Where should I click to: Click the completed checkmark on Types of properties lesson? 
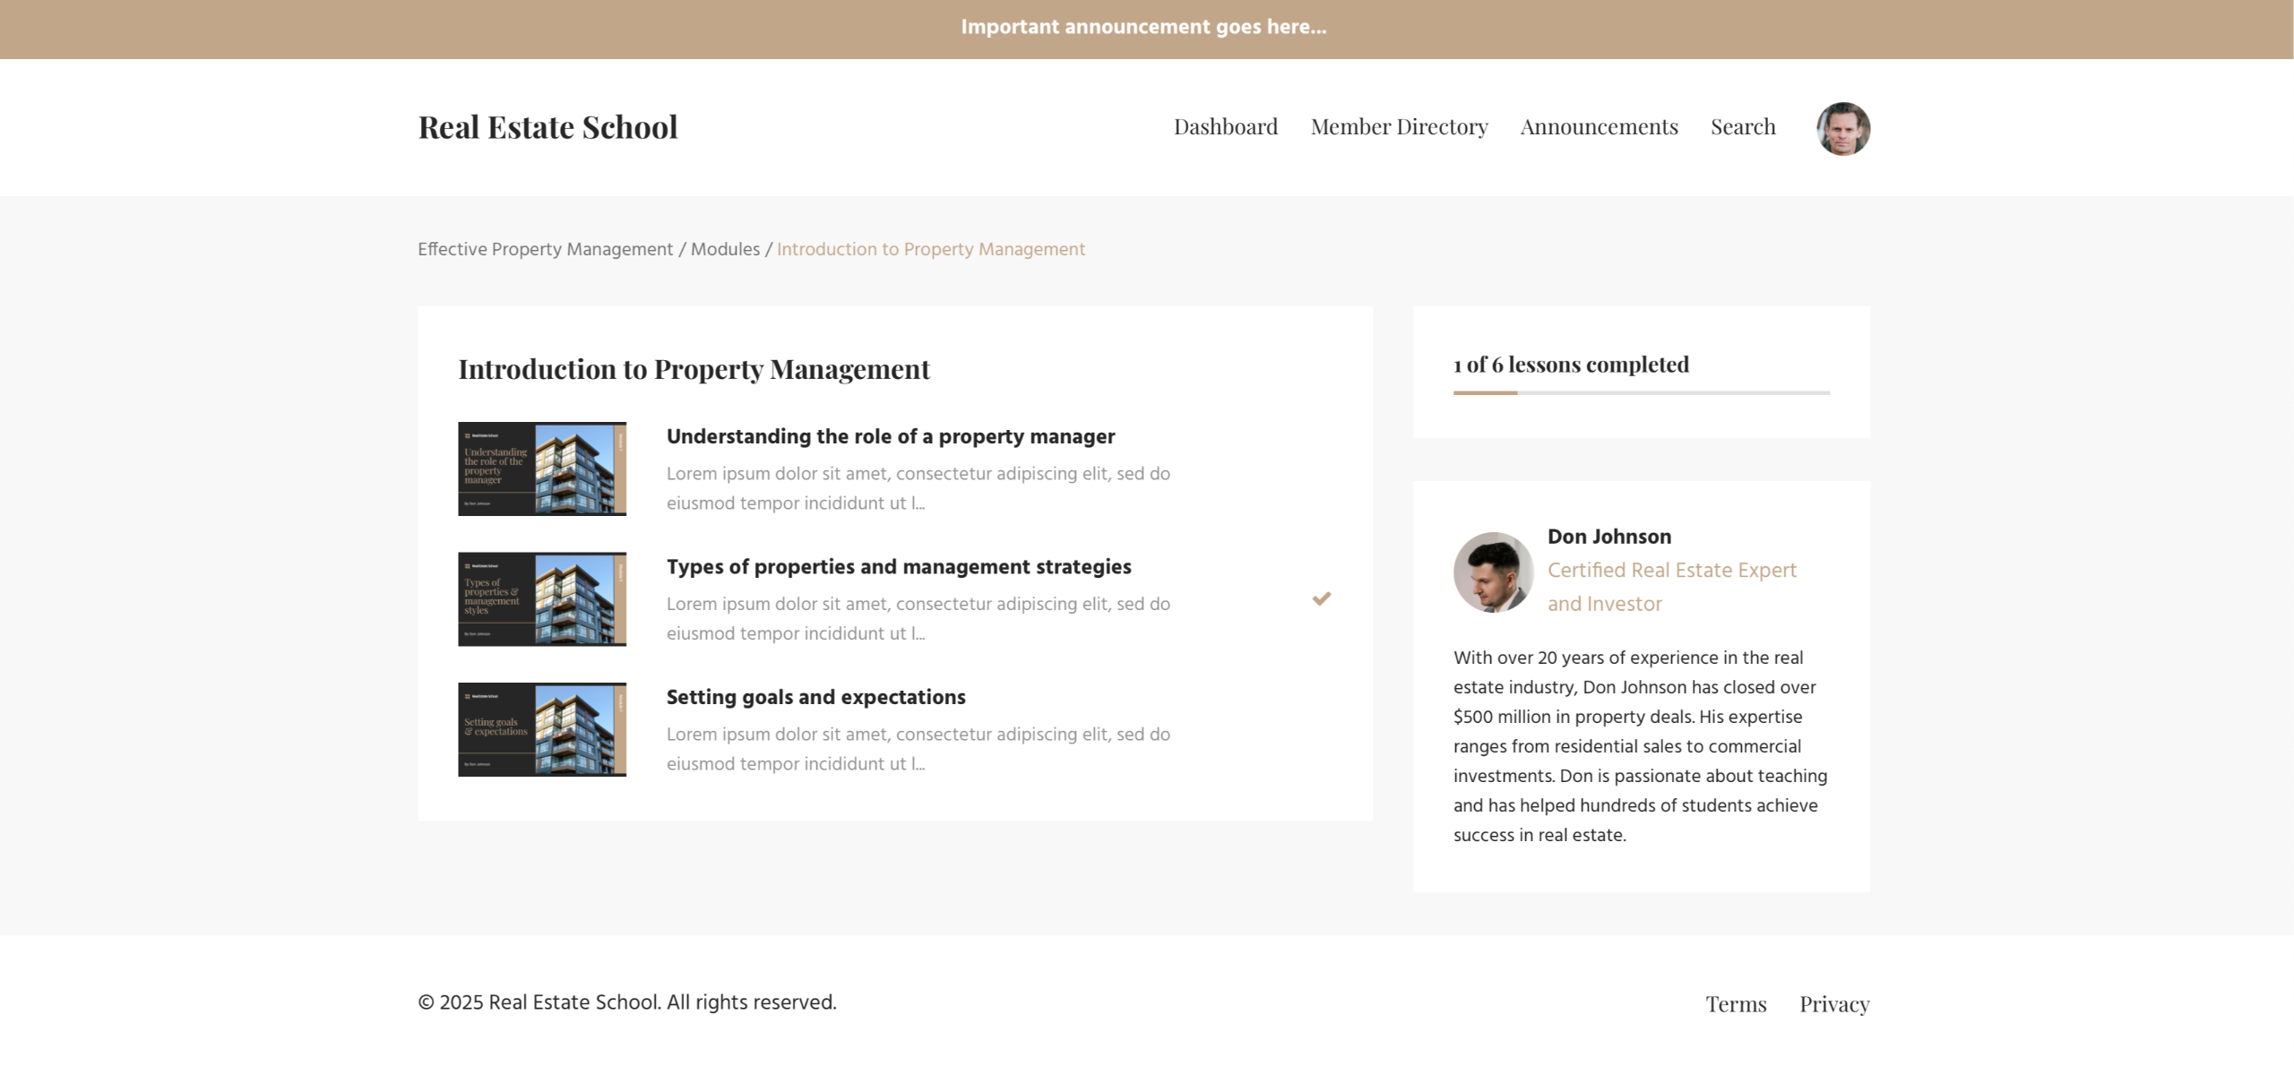click(1321, 598)
